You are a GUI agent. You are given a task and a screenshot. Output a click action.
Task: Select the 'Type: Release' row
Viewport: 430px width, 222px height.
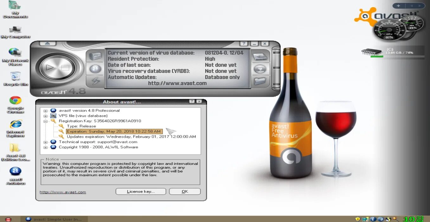[81, 126]
